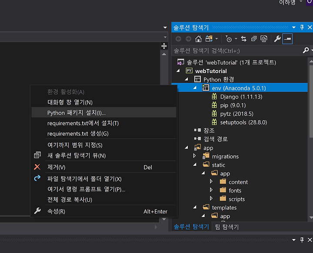Select the Python 환경 node
313x253 pixels.
(219, 79)
